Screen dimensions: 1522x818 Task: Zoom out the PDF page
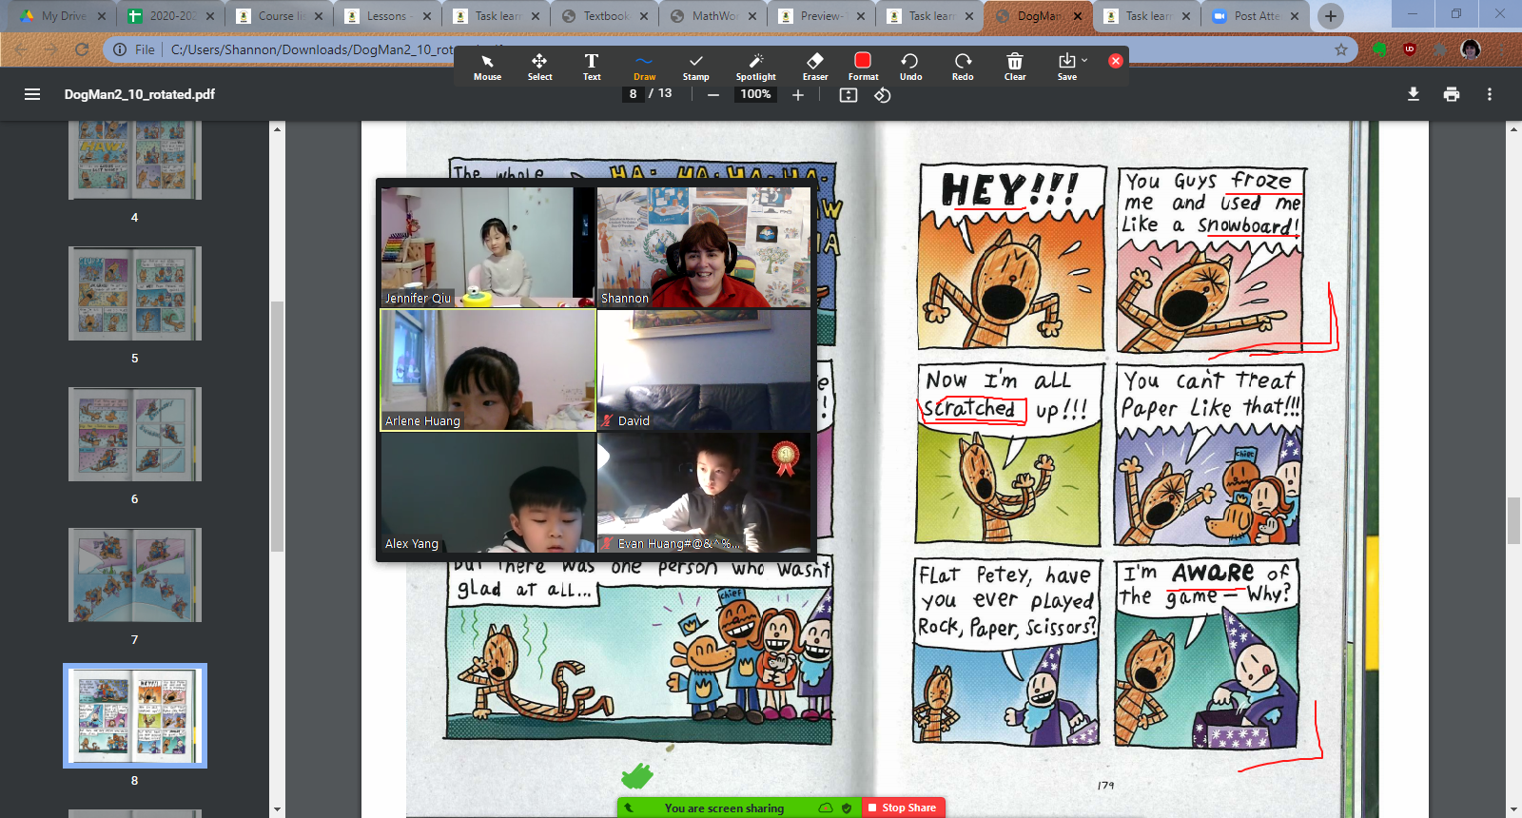(x=712, y=94)
